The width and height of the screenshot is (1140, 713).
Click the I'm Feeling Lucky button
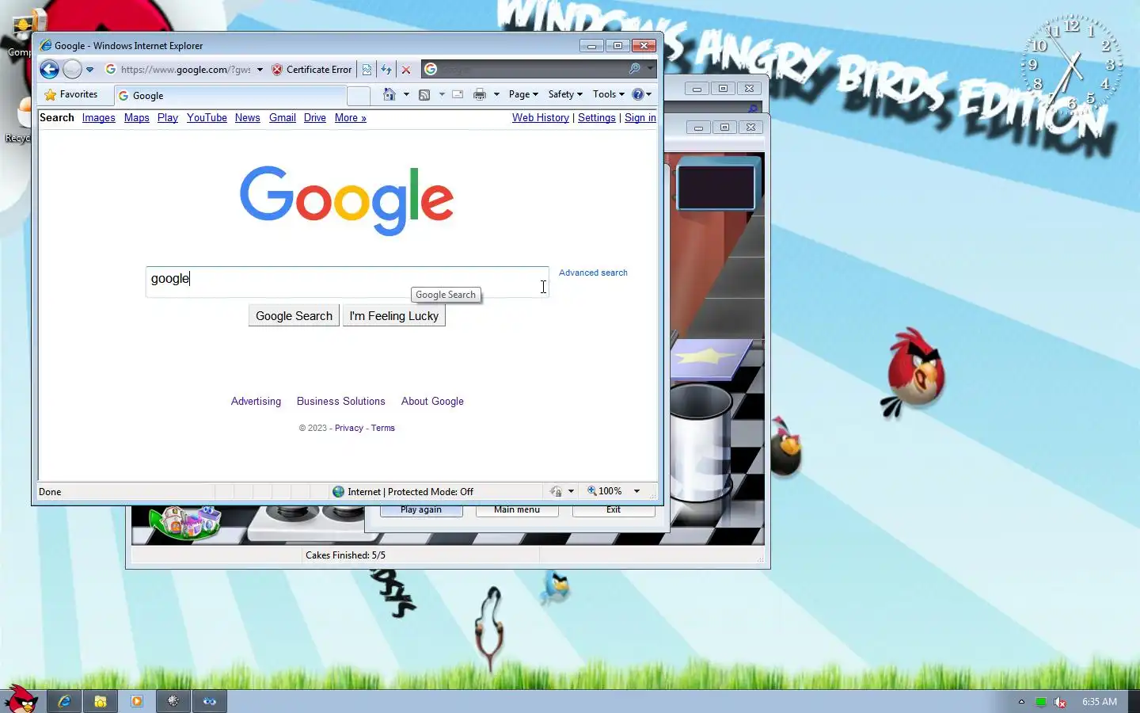[x=394, y=316]
